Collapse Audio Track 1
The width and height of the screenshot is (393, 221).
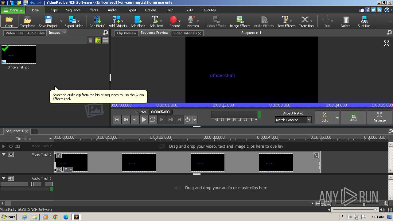(x=4, y=178)
